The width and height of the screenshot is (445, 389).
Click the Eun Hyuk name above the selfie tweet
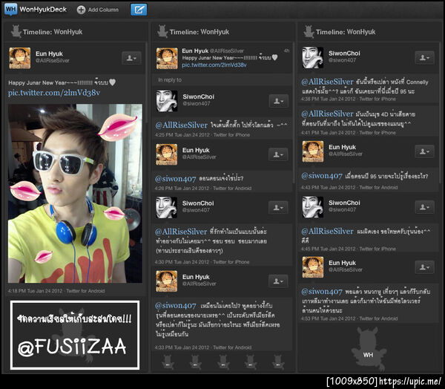pyautogui.click(x=49, y=53)
